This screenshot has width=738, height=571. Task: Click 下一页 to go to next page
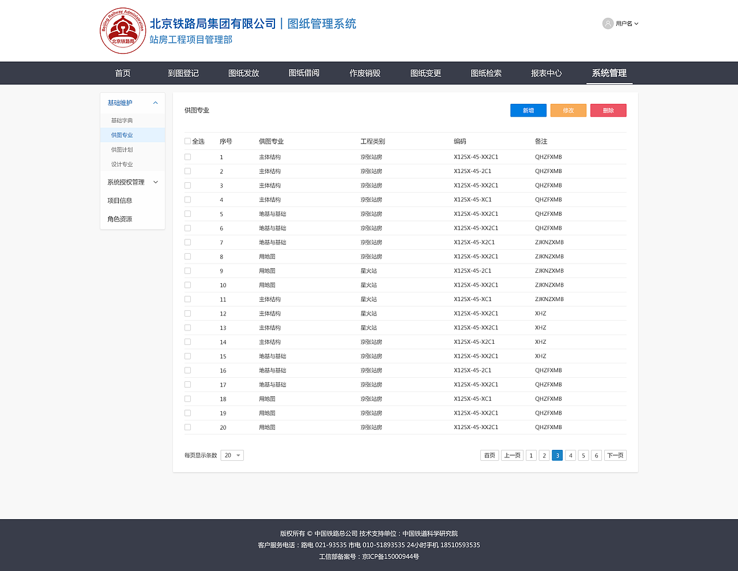pos(615,455)
